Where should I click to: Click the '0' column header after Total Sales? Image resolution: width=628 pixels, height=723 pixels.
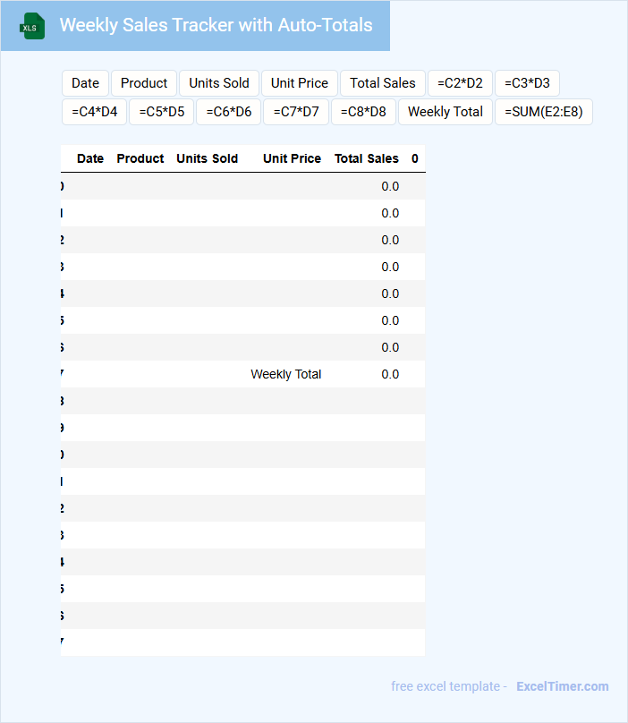415,158
